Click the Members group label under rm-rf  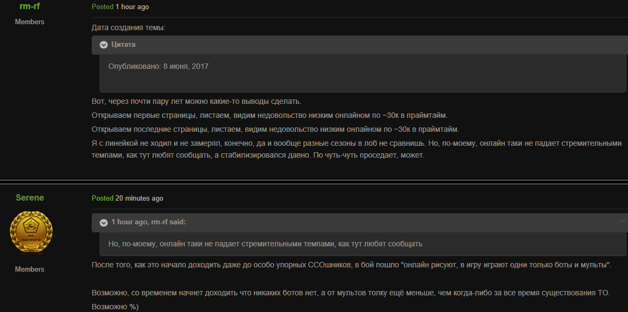30,22
